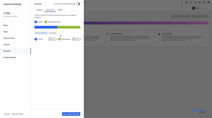Select the Customize distribution option
The height and width of the screenshot is (118, 212).
(52, 33)
